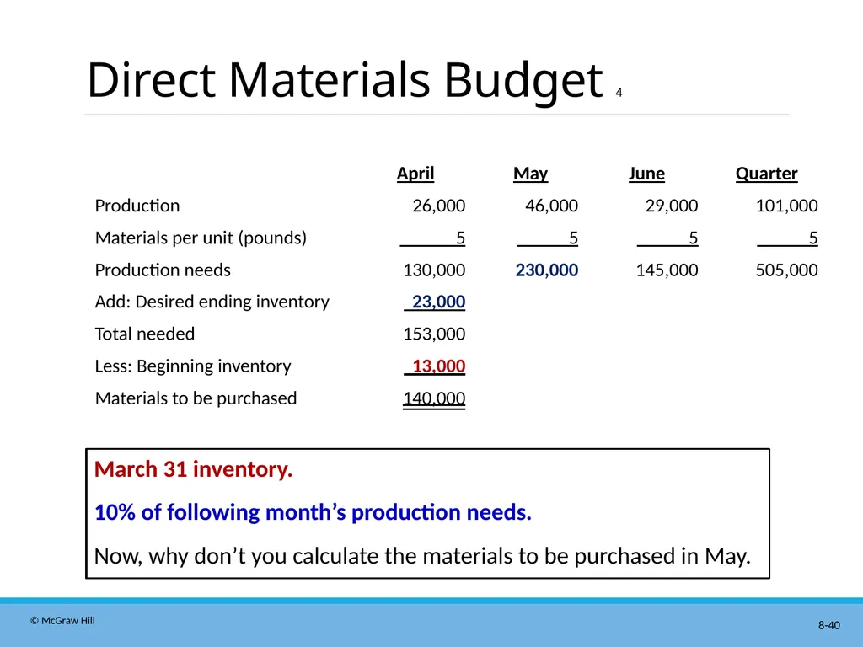Click the slide title 'Direct Materials Budget'
The height and width of the screenshot is (647, 863).
[x=345, y=80]
